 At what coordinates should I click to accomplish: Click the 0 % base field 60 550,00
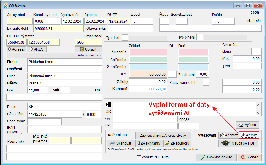pyautogui.click(x=148, y=74)
